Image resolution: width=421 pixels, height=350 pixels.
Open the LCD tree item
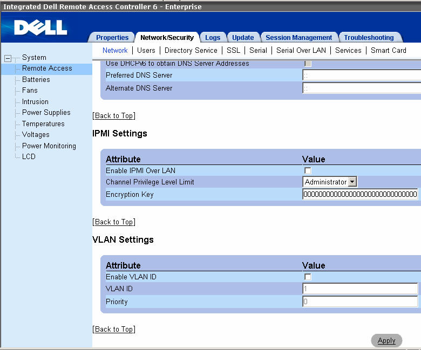(x=29, y=156)
